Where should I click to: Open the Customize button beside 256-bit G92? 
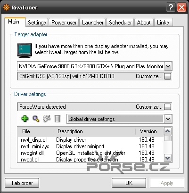pos(168,76)
